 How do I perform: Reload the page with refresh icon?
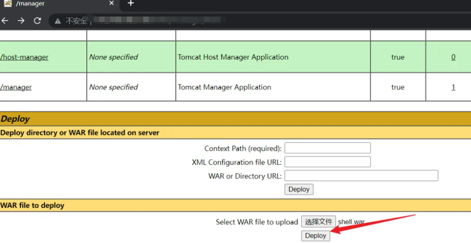(x=37, y=21)
